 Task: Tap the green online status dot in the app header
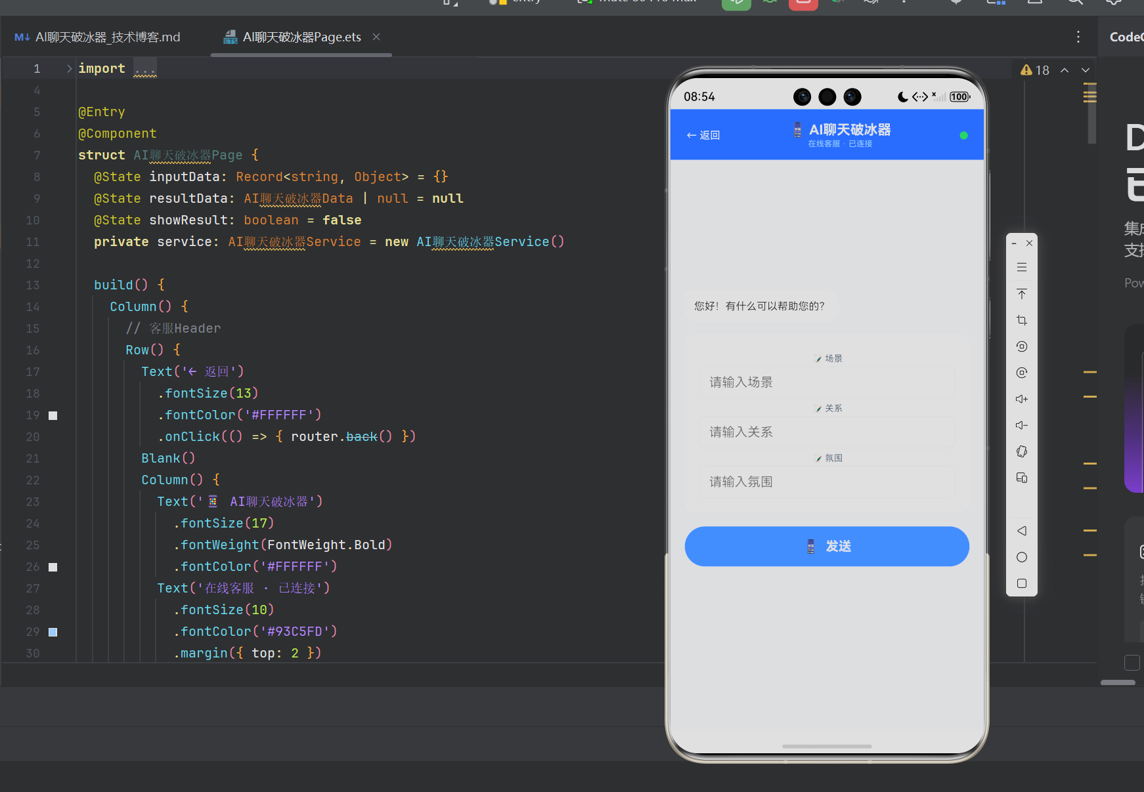pyautogui.click(x=963, y=136)
